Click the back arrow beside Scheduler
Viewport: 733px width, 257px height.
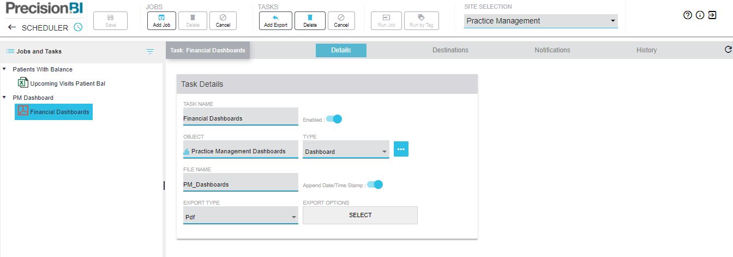[12, 27]
